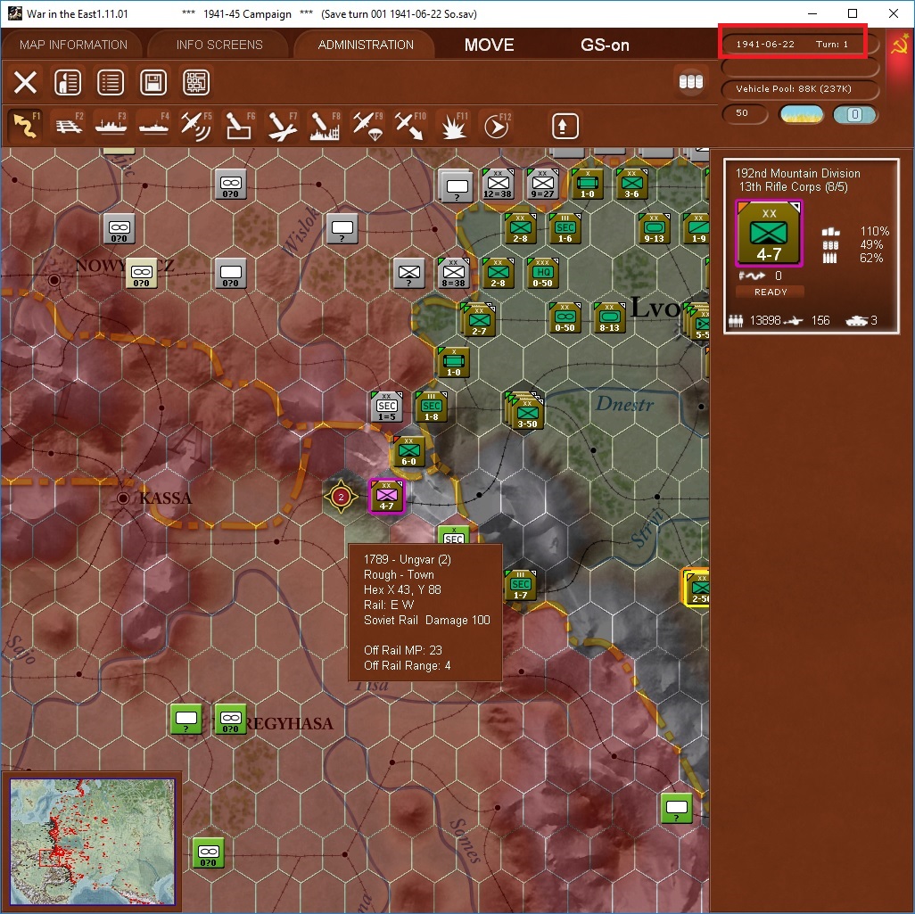Viewport: 915px width, 914px height.
Task: Select the SEC 1-7 unit counter
Action: coord(520,585)
